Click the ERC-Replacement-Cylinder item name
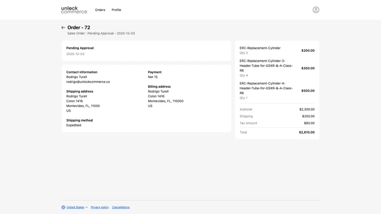381x214 pixels. click(x=260, y=48)
